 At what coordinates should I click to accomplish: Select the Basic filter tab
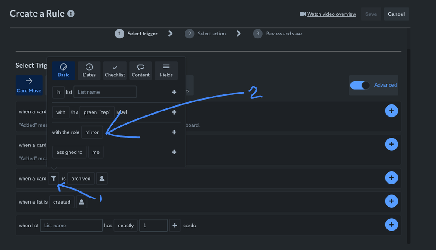click(x=63, y=70)
